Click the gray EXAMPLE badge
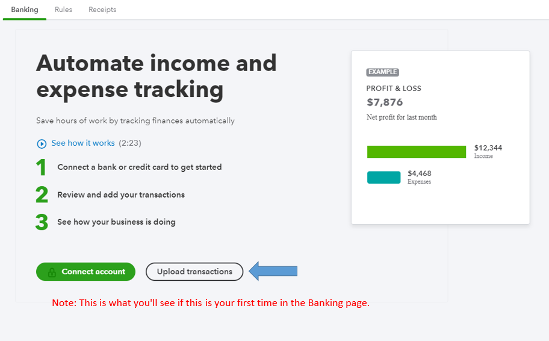Viewport: 549px width, 341px height. click(x=382, y=72)
